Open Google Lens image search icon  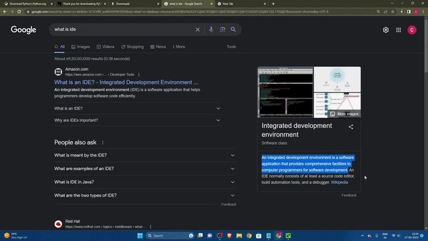coord(222,29)
